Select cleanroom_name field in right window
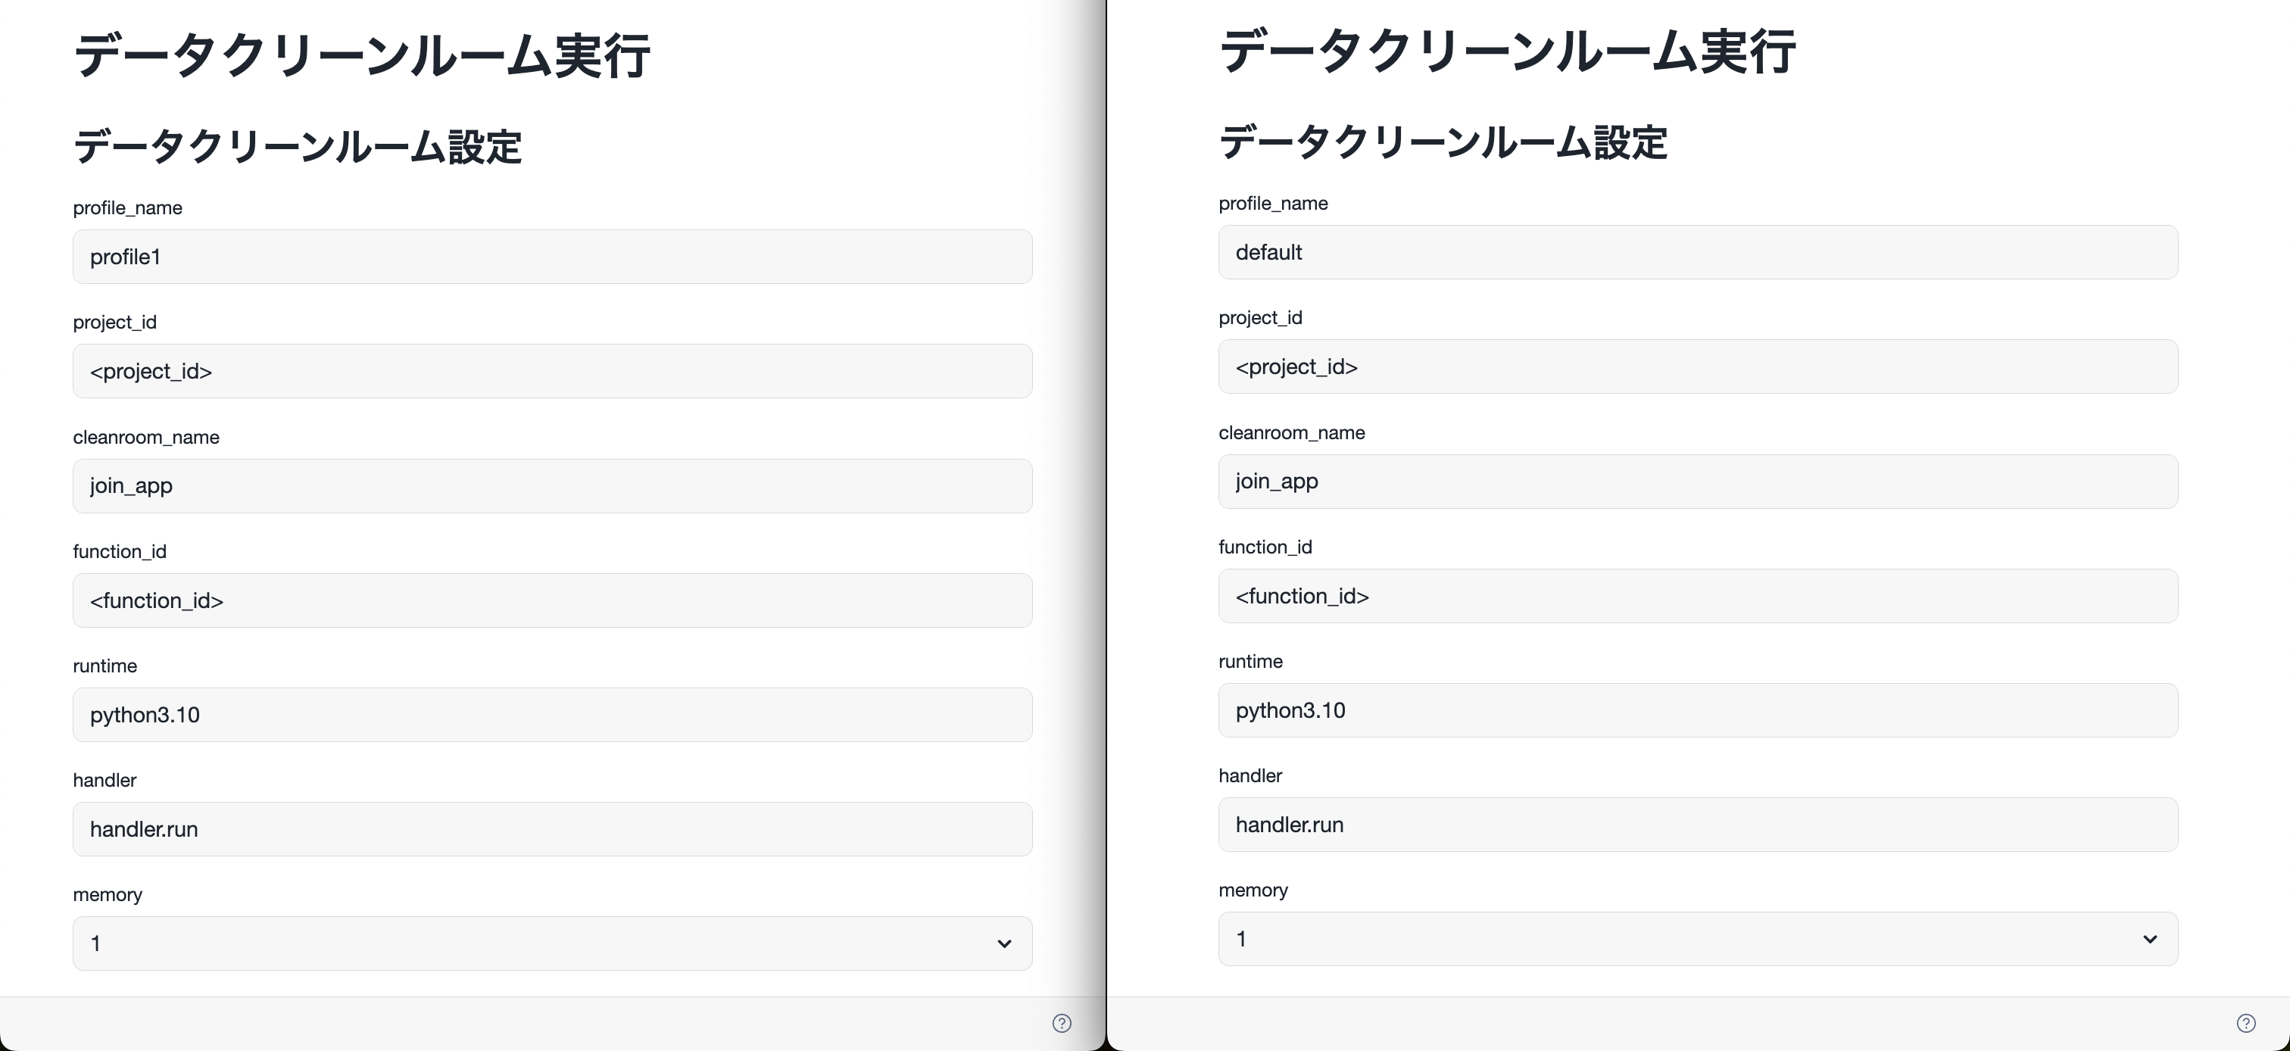 click(1697, 481)
